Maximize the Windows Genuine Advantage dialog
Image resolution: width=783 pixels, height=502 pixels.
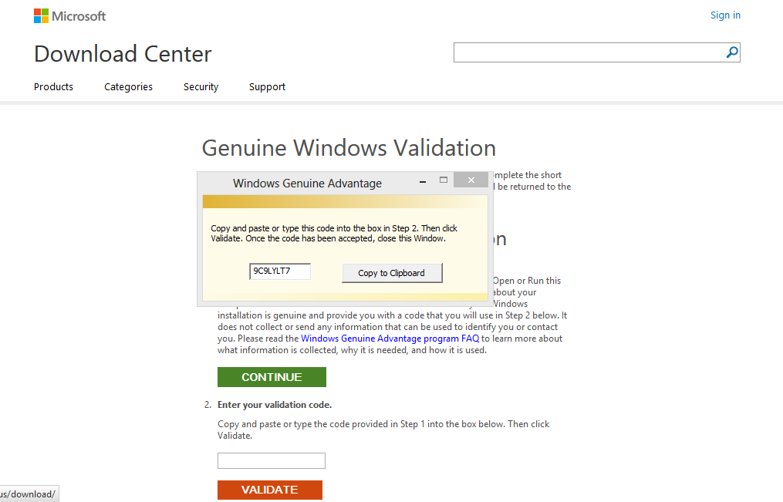[444, 180]
